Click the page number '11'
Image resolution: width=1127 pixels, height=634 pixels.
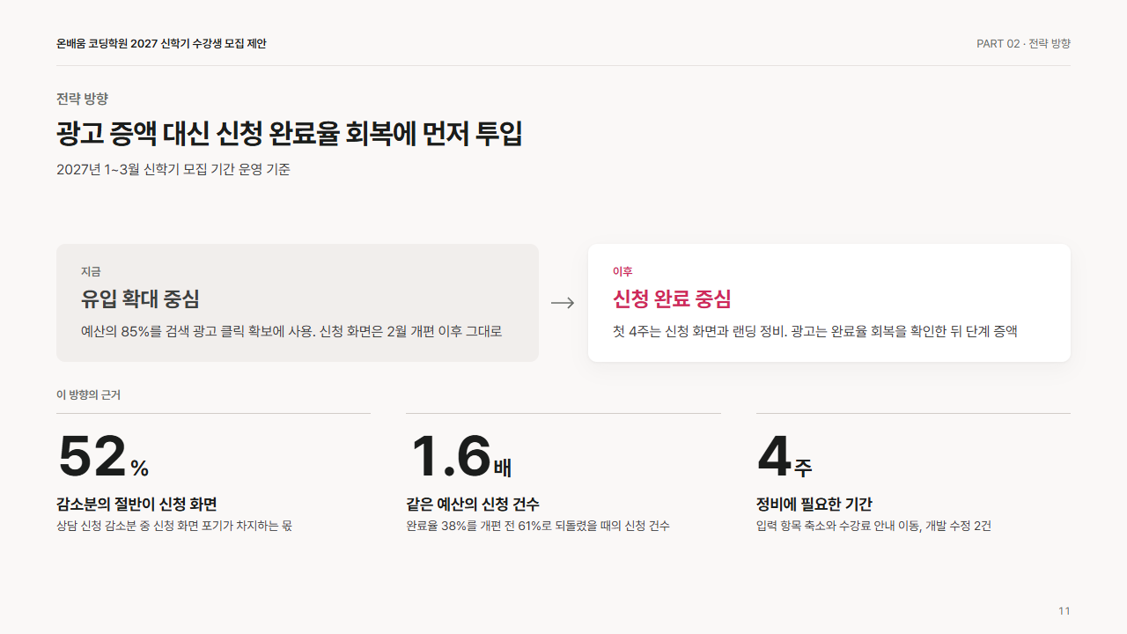pos(1064,611)
